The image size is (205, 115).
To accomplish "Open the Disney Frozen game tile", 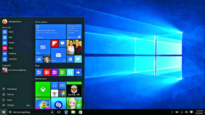I will coord(74,103).
